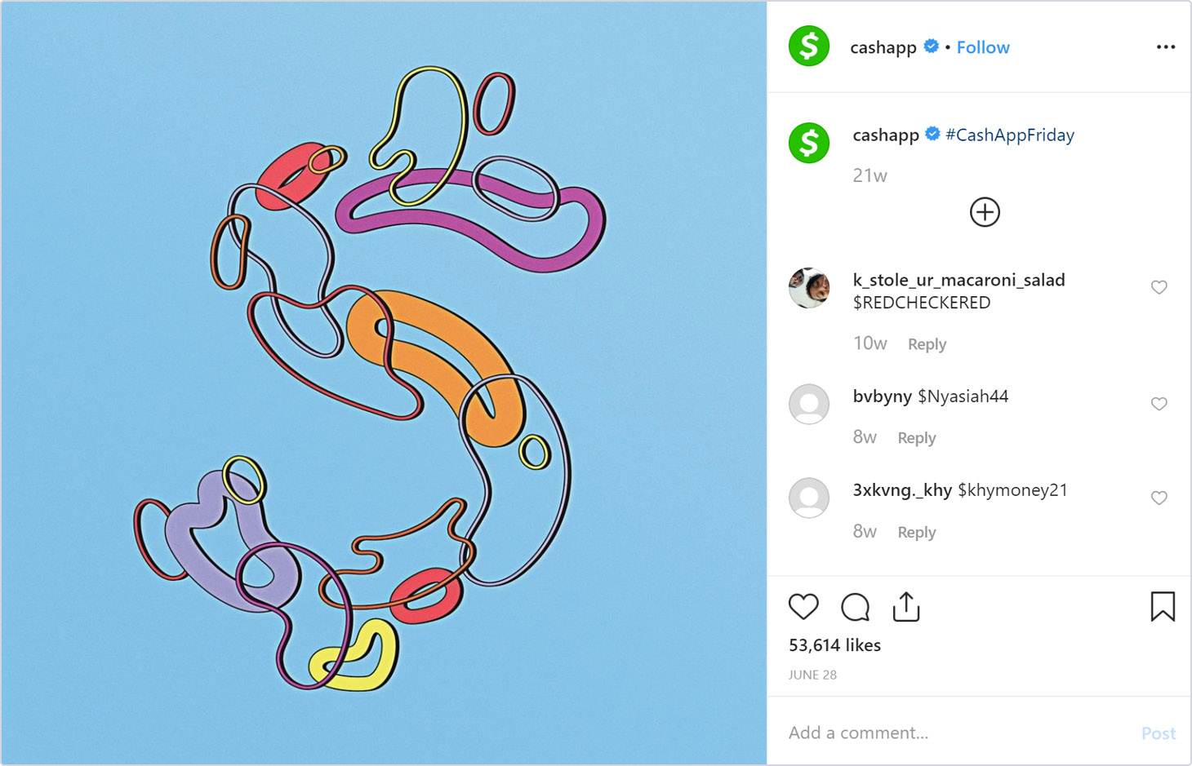Open the comment bubble icon

855,607
